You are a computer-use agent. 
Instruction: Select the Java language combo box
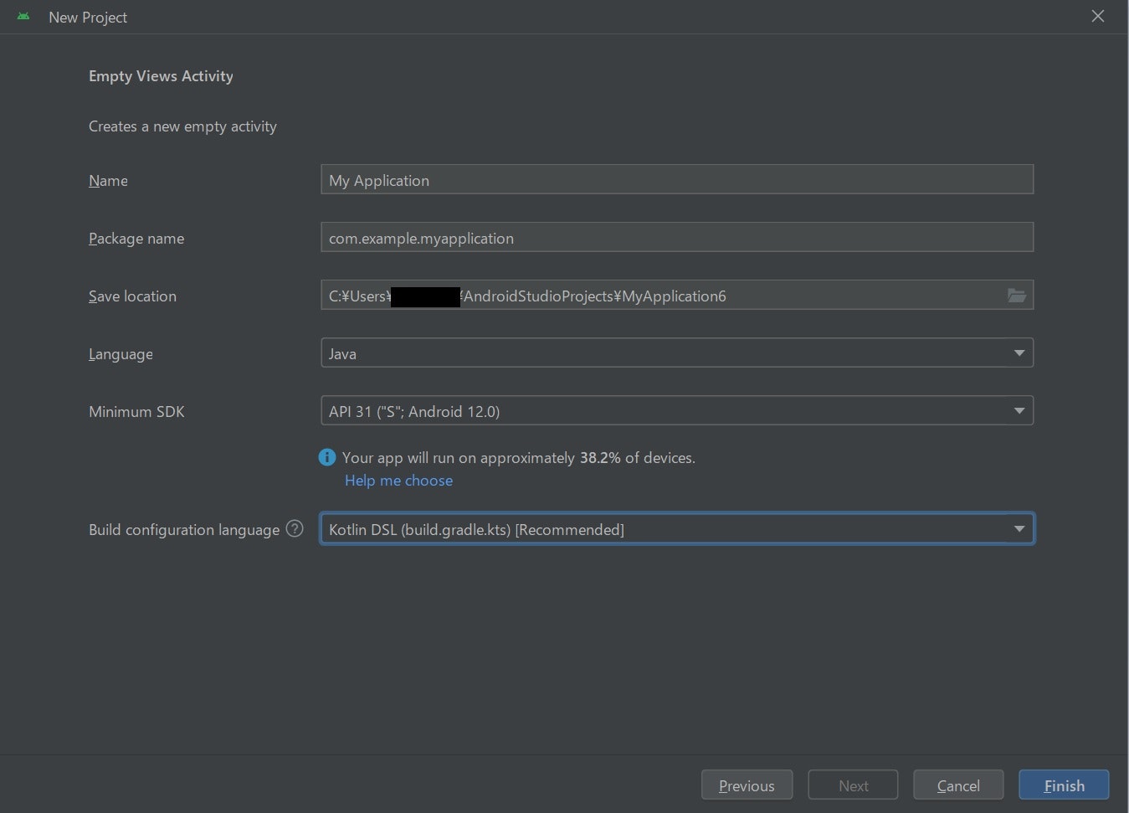click(x=661, y=353)
